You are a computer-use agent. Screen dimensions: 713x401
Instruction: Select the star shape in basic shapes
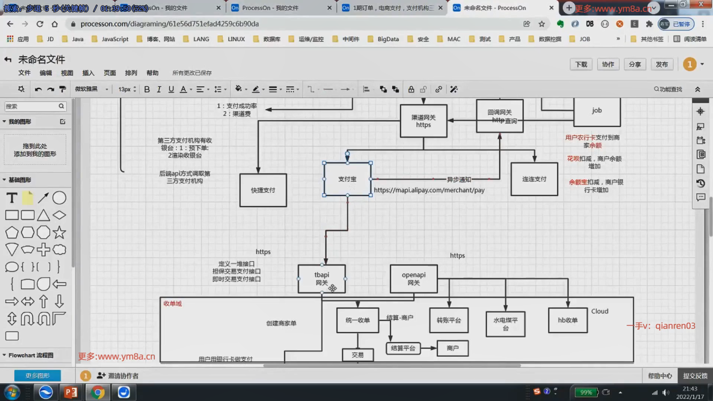coord(59,232)
